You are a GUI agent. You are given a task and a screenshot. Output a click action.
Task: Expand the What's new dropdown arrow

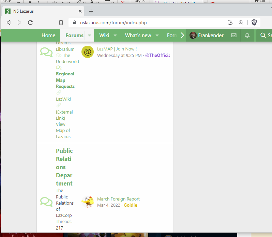click(157, 35)
